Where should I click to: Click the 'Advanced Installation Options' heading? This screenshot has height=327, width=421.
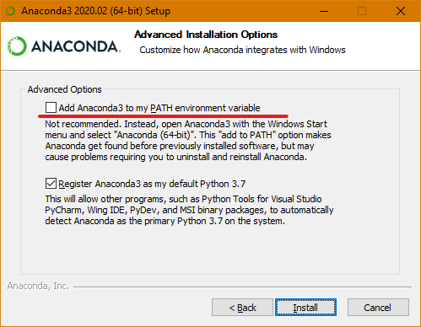point(206,35)
